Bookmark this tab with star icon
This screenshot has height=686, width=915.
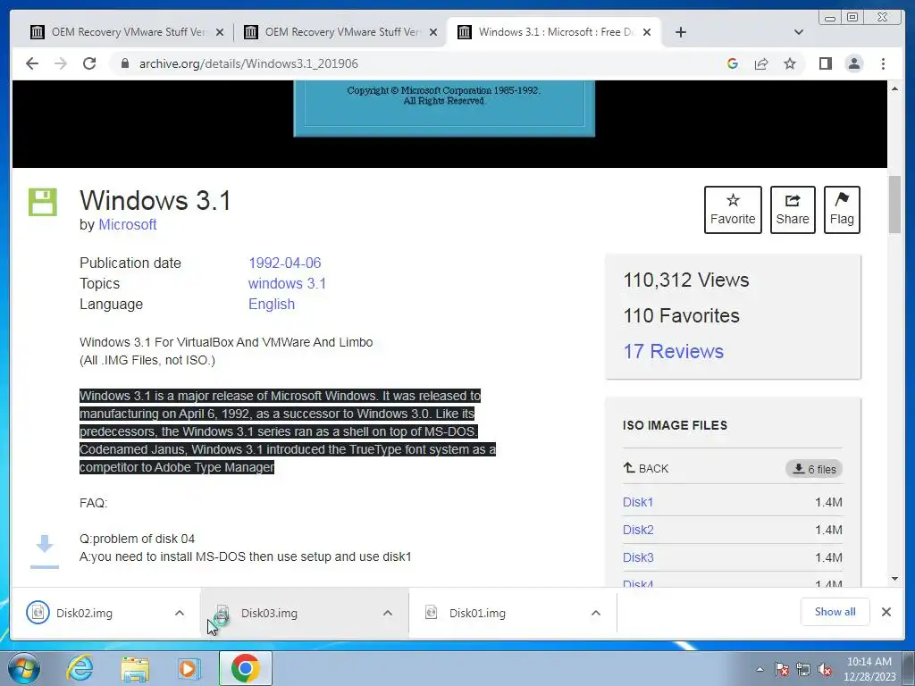(x=790, y=63)
